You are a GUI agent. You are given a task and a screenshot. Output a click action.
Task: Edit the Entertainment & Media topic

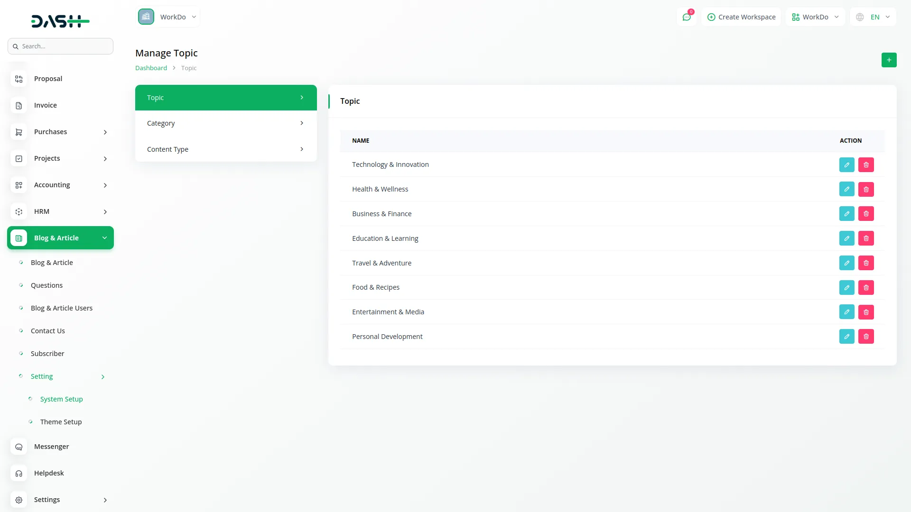click(846, 312)
